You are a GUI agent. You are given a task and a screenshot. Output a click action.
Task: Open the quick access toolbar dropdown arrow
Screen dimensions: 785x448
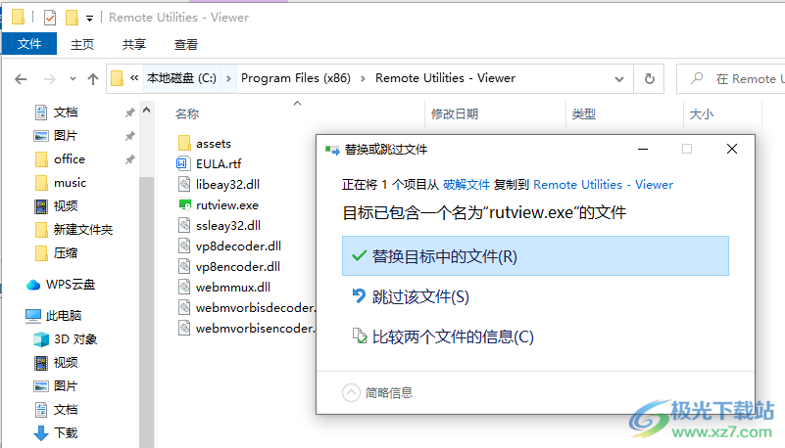tap(89, 19)
